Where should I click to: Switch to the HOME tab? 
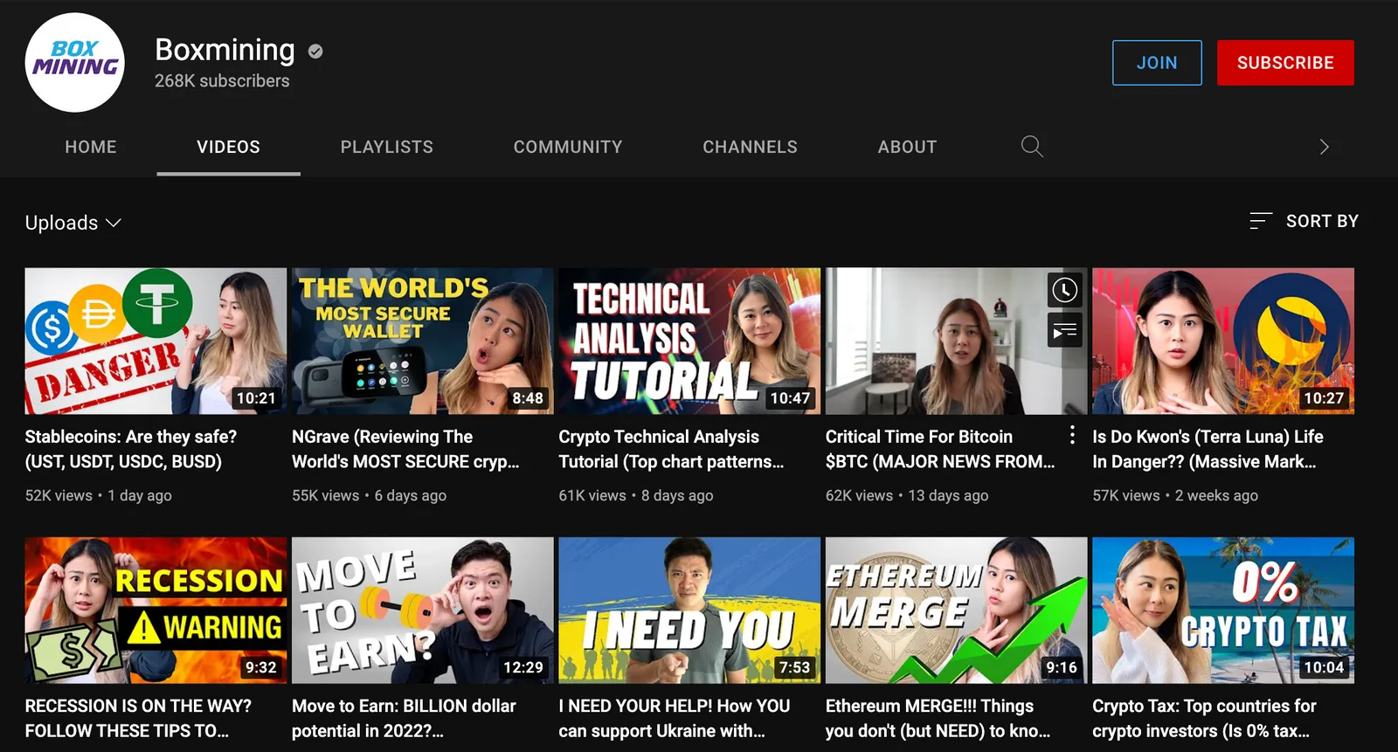91,147
